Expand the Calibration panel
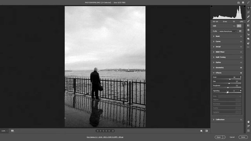This screenshot has height=141, width=251. click(x=214, y=119)
